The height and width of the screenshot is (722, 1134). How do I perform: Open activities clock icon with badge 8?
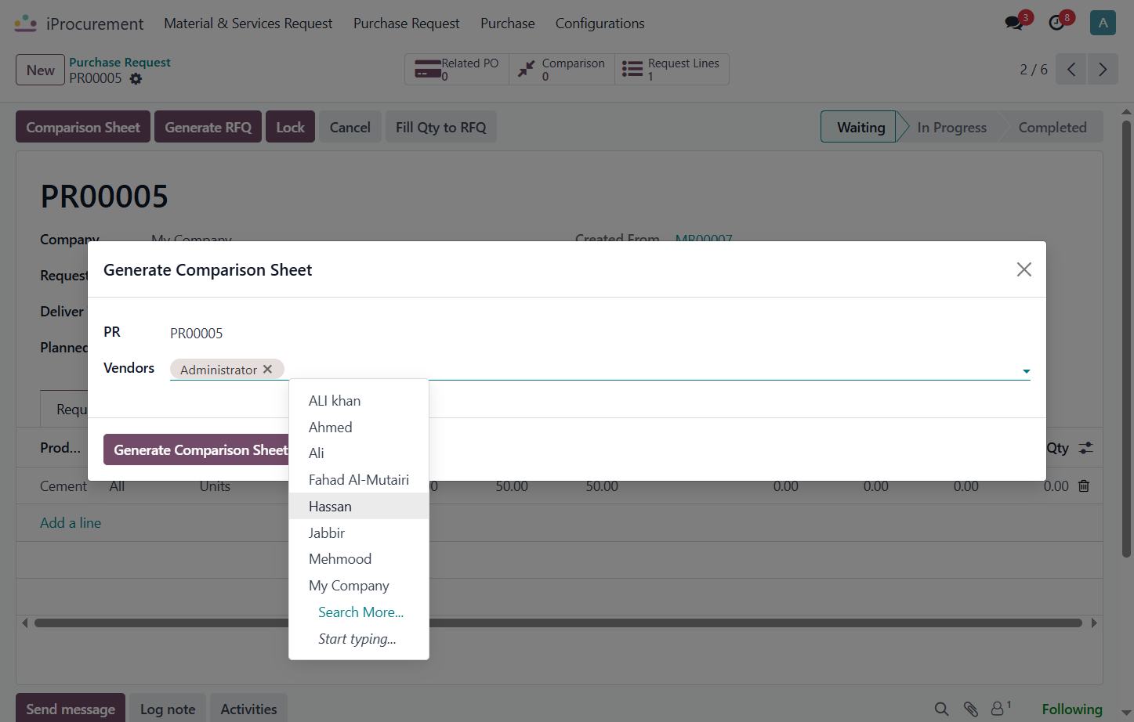[x=1056, y=23]
